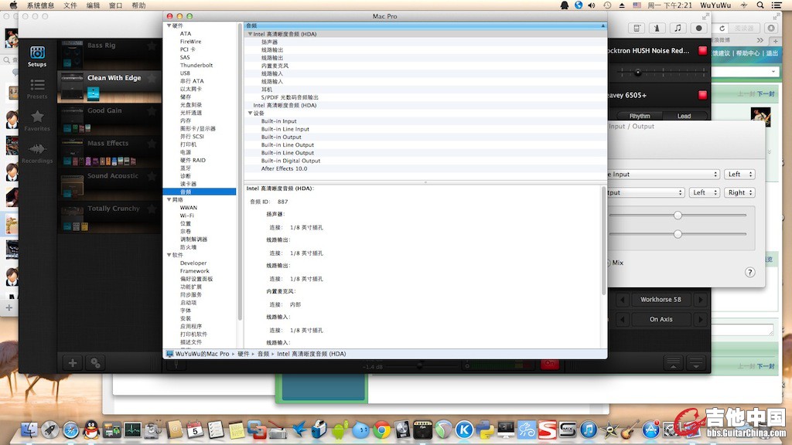Open Recordings in the amp app sidebar
The height and width of the screenshot is (445, 792).
[37, 153]
